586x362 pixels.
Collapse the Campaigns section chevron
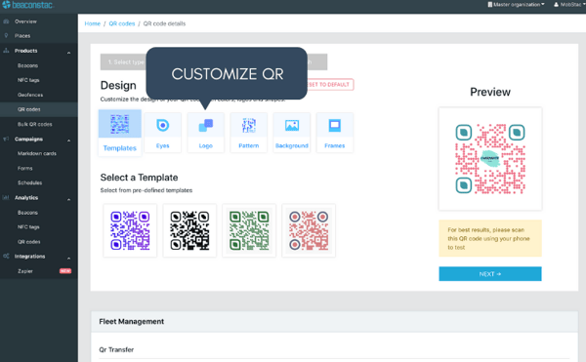coord(68,141)
